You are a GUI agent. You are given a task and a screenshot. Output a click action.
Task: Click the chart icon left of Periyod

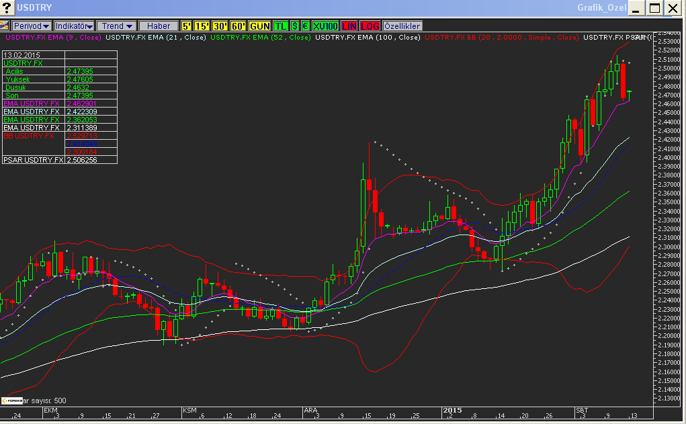tap(5, 26)
